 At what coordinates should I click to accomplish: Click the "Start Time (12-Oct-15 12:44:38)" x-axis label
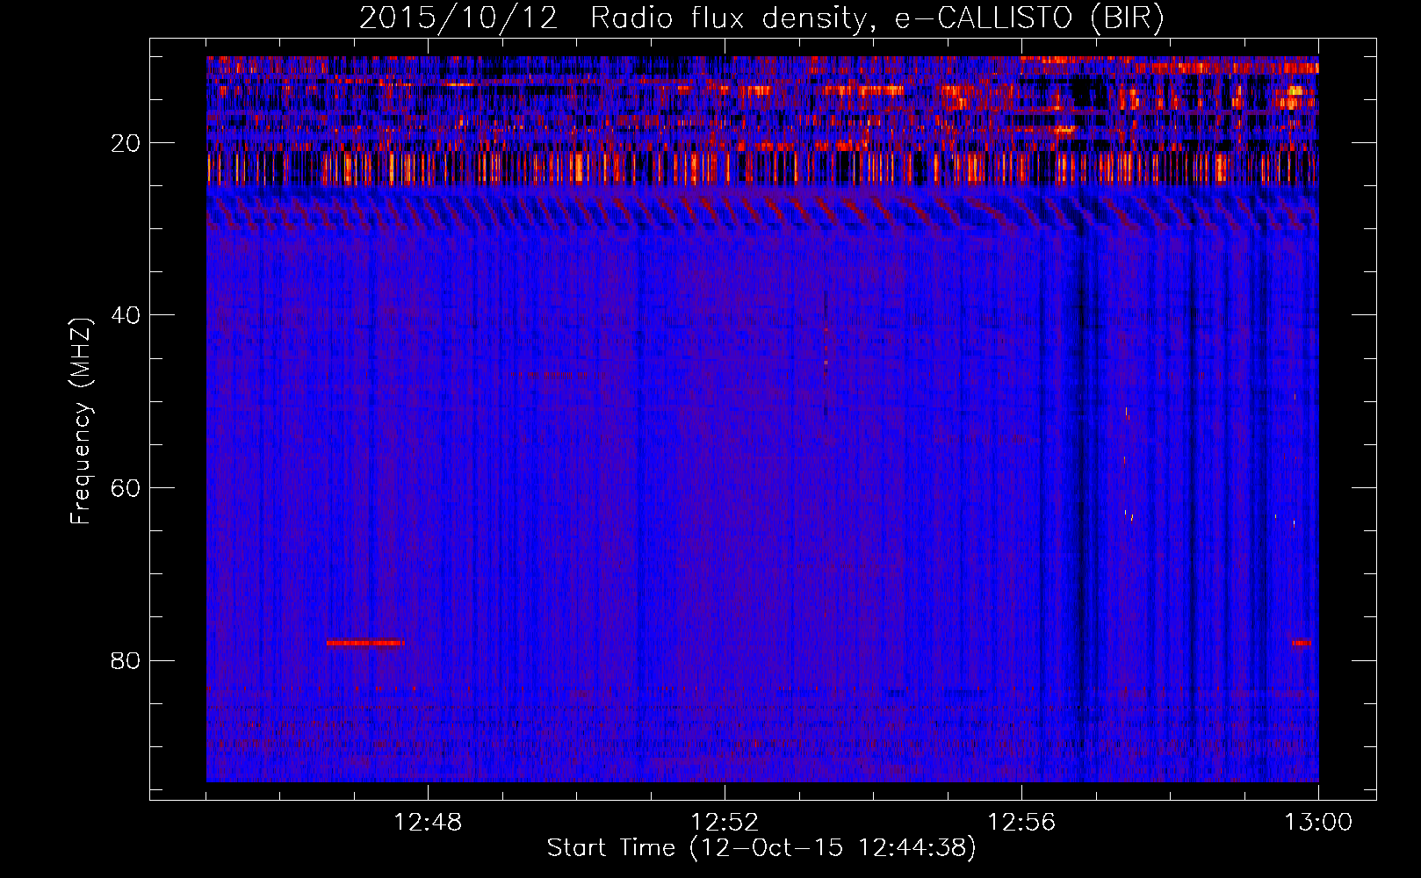pyautogui.click(x=761, y=848)
